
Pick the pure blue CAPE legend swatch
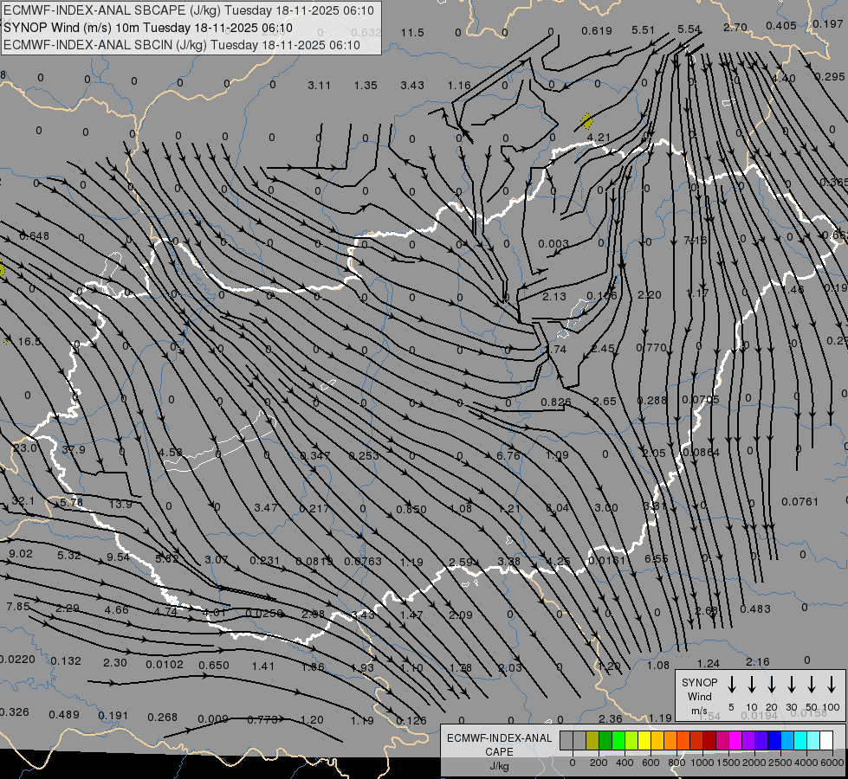tap(774, 741)
